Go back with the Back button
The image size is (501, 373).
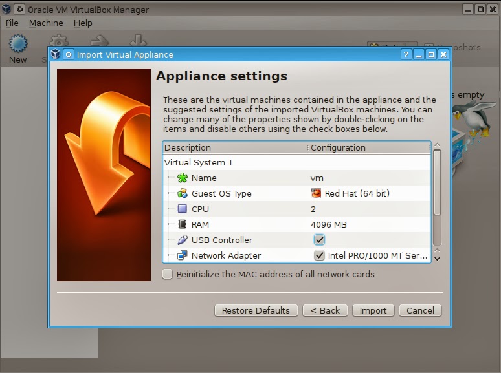tap(325, 310)
